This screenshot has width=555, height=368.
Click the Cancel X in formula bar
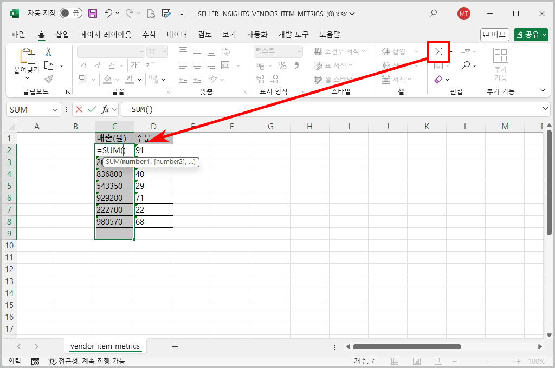click(x=79, y=109)
